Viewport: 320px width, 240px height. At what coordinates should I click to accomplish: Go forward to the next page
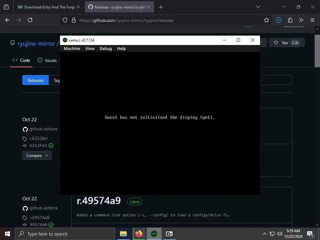coord(19,20)
